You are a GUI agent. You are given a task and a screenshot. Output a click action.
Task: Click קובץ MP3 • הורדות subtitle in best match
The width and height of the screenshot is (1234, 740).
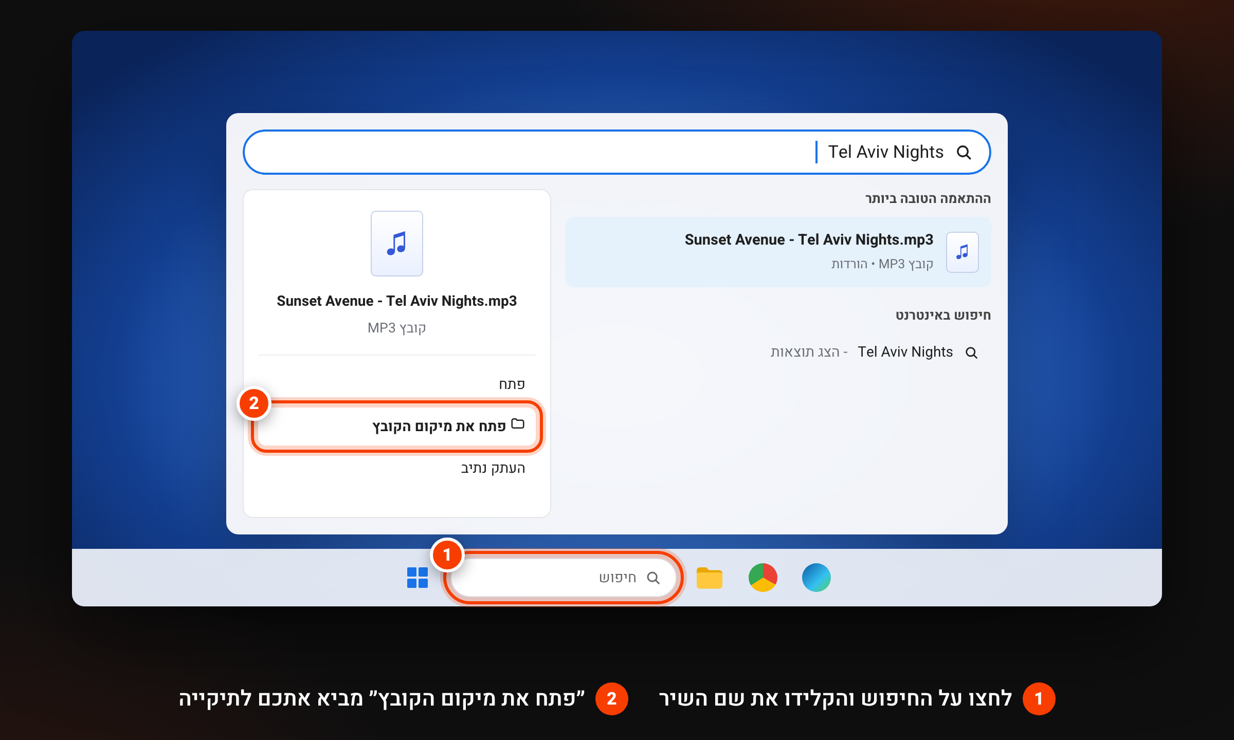tap(882, 264)
